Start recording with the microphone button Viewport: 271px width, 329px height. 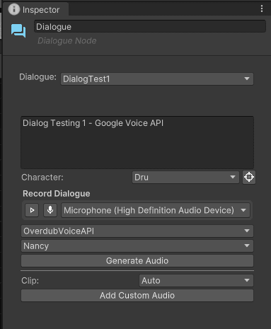(50, 210)
